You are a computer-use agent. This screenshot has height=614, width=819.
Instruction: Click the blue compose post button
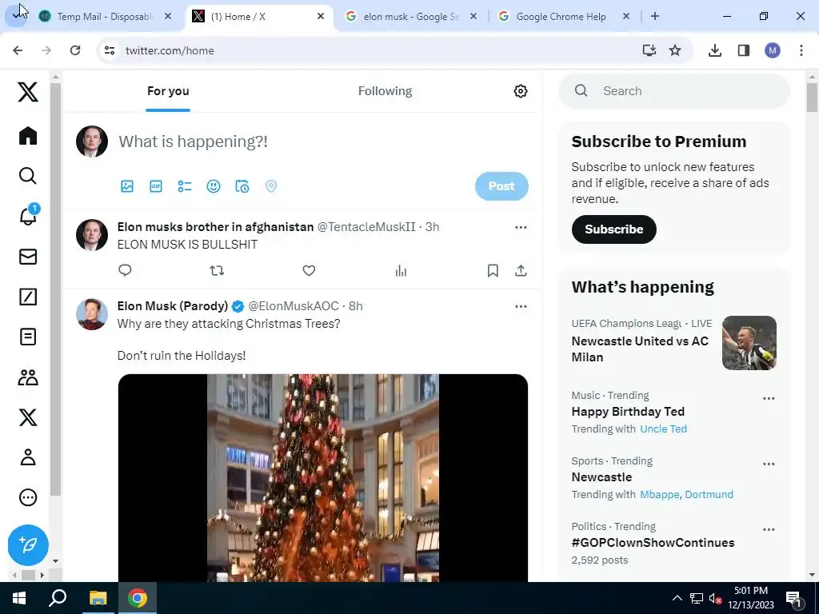[28, 545]
